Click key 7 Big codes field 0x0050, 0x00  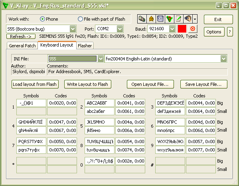tap(62, 141)
